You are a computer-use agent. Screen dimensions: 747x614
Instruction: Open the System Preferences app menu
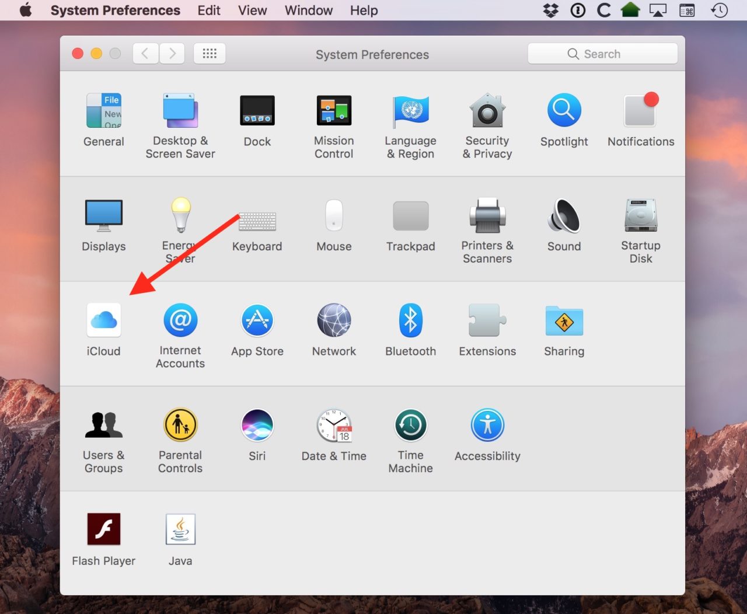116,11
